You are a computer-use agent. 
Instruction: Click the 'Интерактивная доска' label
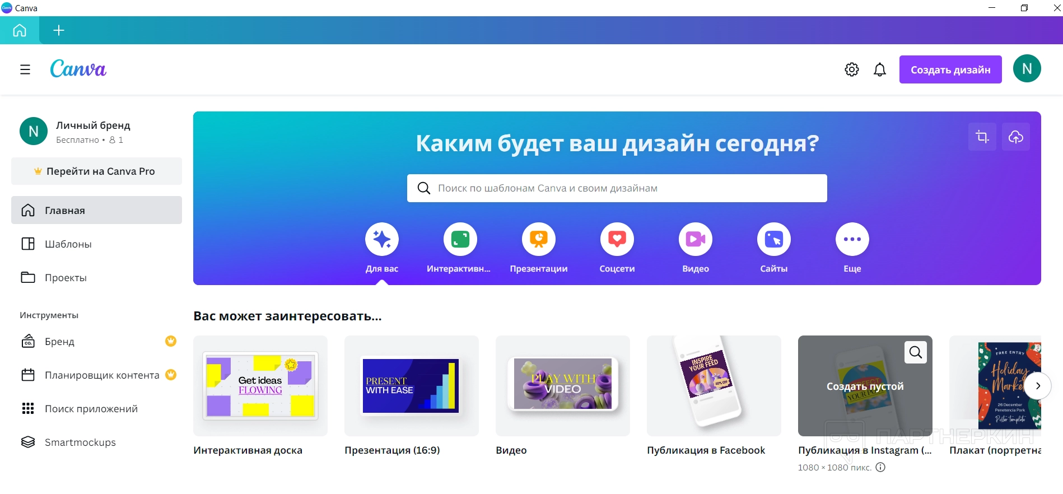click(x=248, y=450)
